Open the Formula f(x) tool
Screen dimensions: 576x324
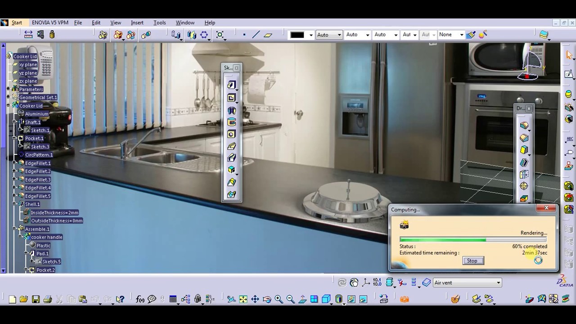point(140,299)
